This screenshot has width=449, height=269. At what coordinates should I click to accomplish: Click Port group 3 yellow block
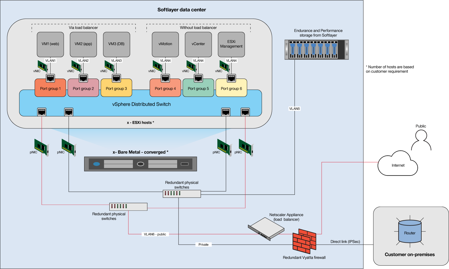pos(116,88)
